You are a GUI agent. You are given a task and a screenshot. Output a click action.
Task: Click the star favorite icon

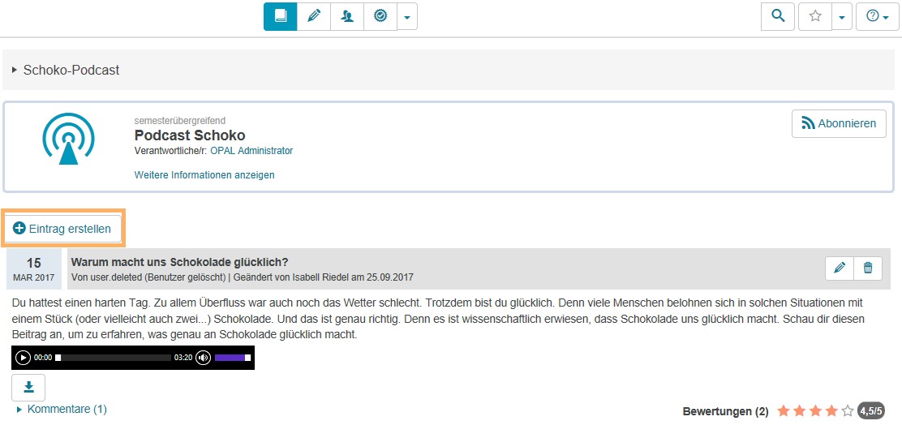815,16
